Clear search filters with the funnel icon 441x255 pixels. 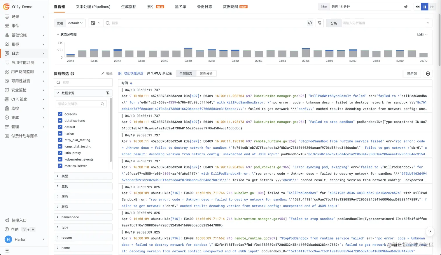tap(320, 23)
